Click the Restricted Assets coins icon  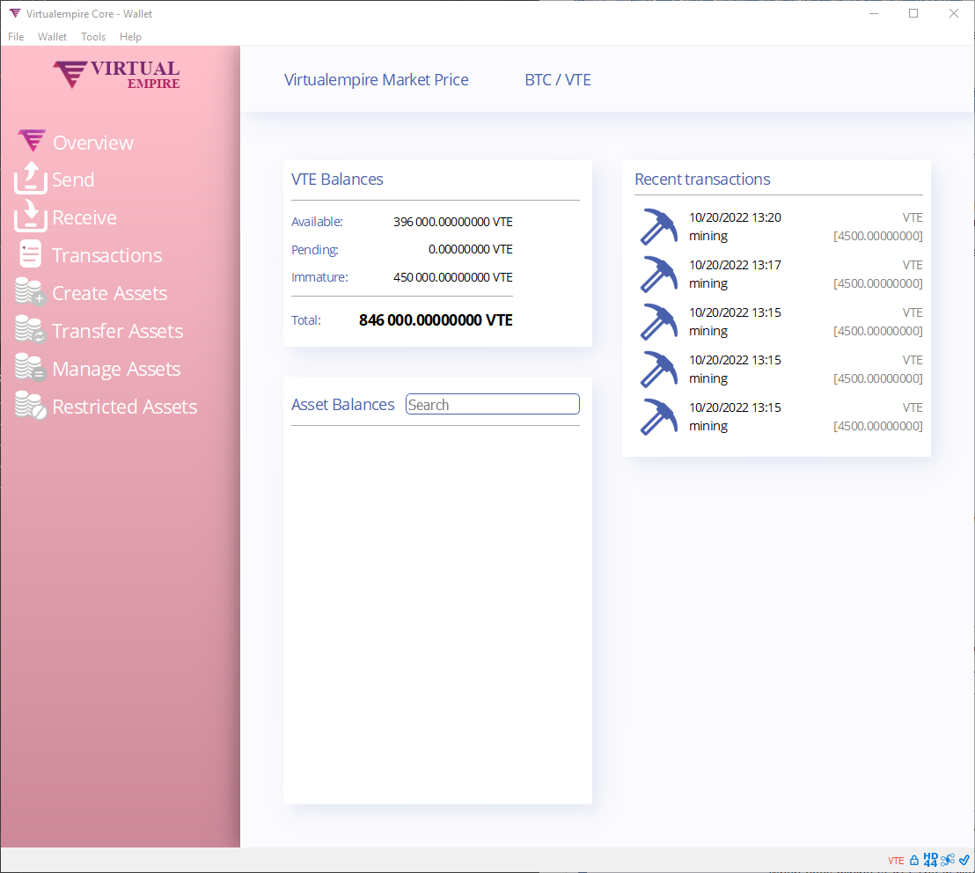(x=30, y=405)
